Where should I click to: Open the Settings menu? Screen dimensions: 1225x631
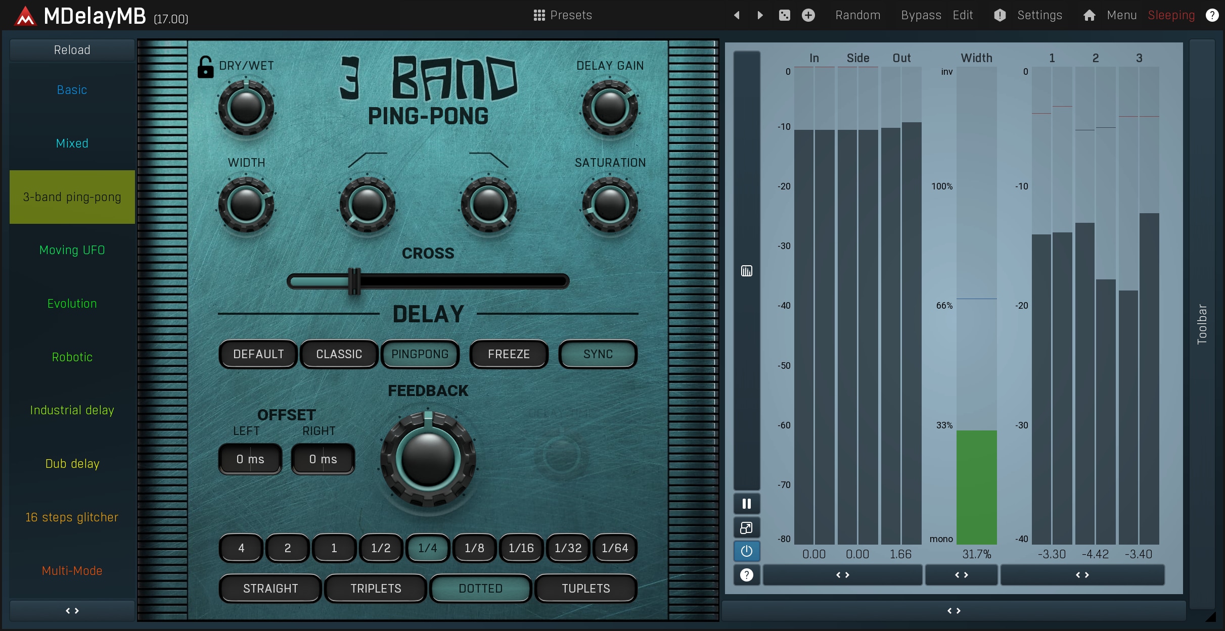pos(1039,15)
